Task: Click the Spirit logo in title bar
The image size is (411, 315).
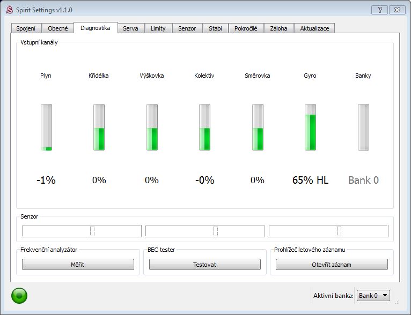Action: click(9, 10)
